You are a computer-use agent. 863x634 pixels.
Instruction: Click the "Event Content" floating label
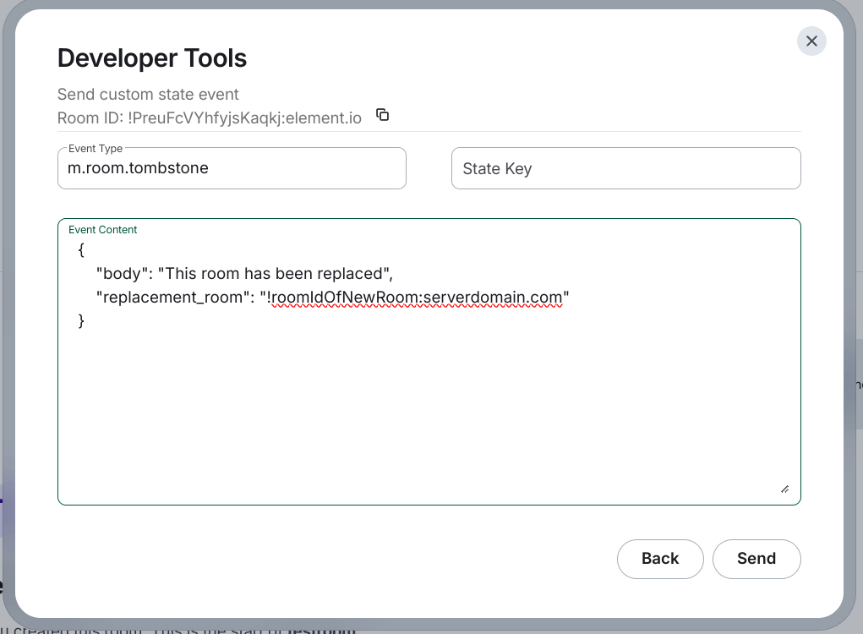pyautogui.click(x=102, y=230)
